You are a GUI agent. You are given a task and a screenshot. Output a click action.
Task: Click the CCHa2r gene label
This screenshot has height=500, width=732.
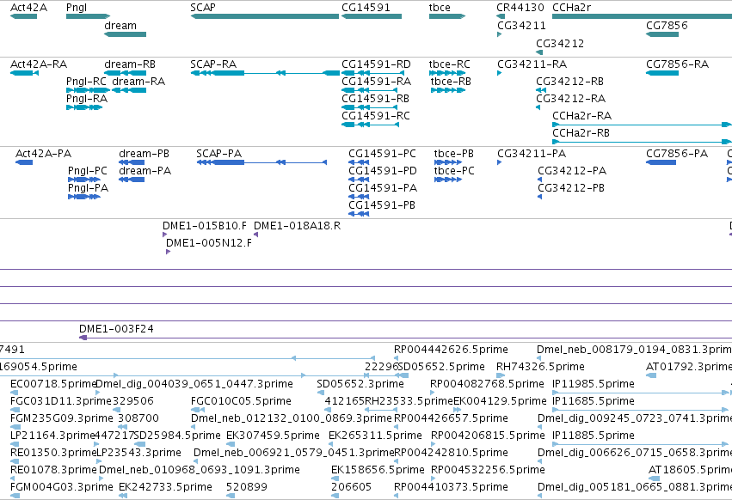(x=571, y=8)
